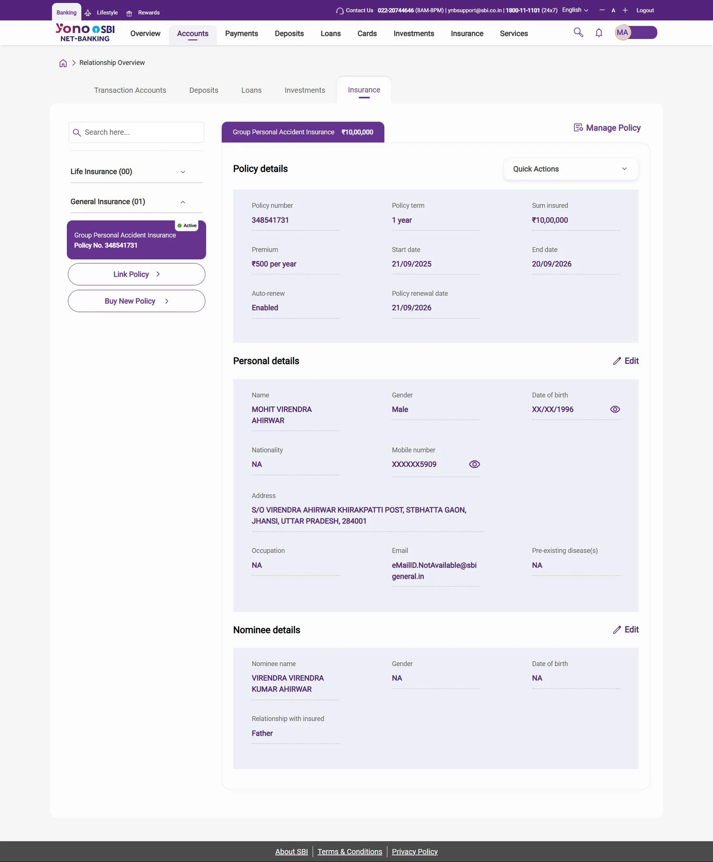The height and width of the screenshot is (862, 713).
Task: Open Cards in main navigation
Action: [x=367, y=34]
